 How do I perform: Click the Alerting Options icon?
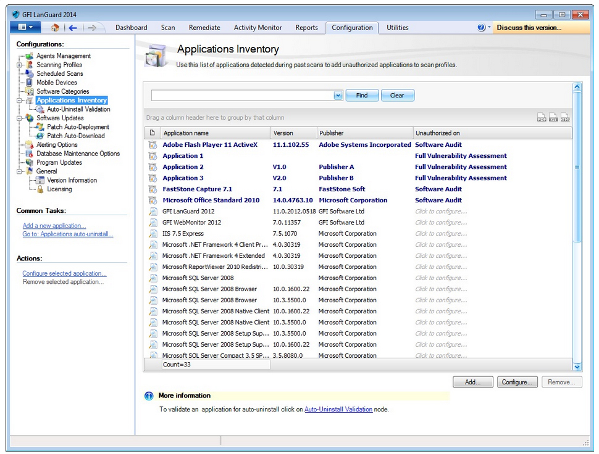[x=30, y=145]
